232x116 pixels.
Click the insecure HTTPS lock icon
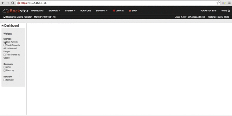tap(19, 3)
